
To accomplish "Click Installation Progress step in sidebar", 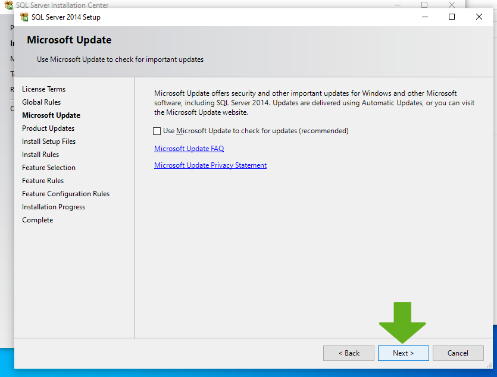I will coord(54,207).
